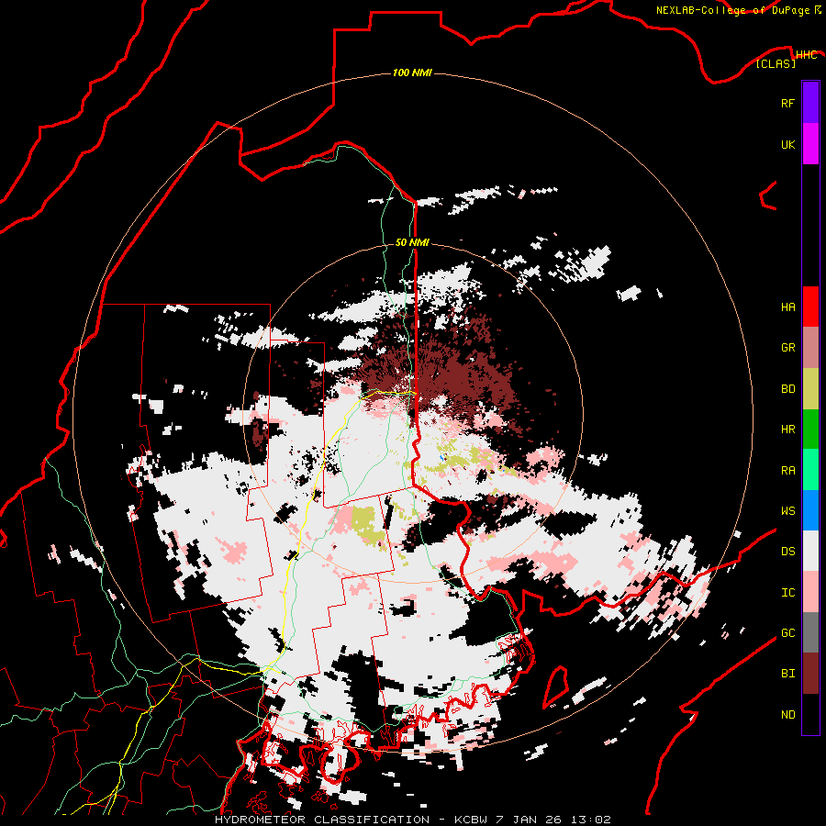826x826 pixels.
Task: Select the IC light-pink legend swatch
Action: coord(810,592)
